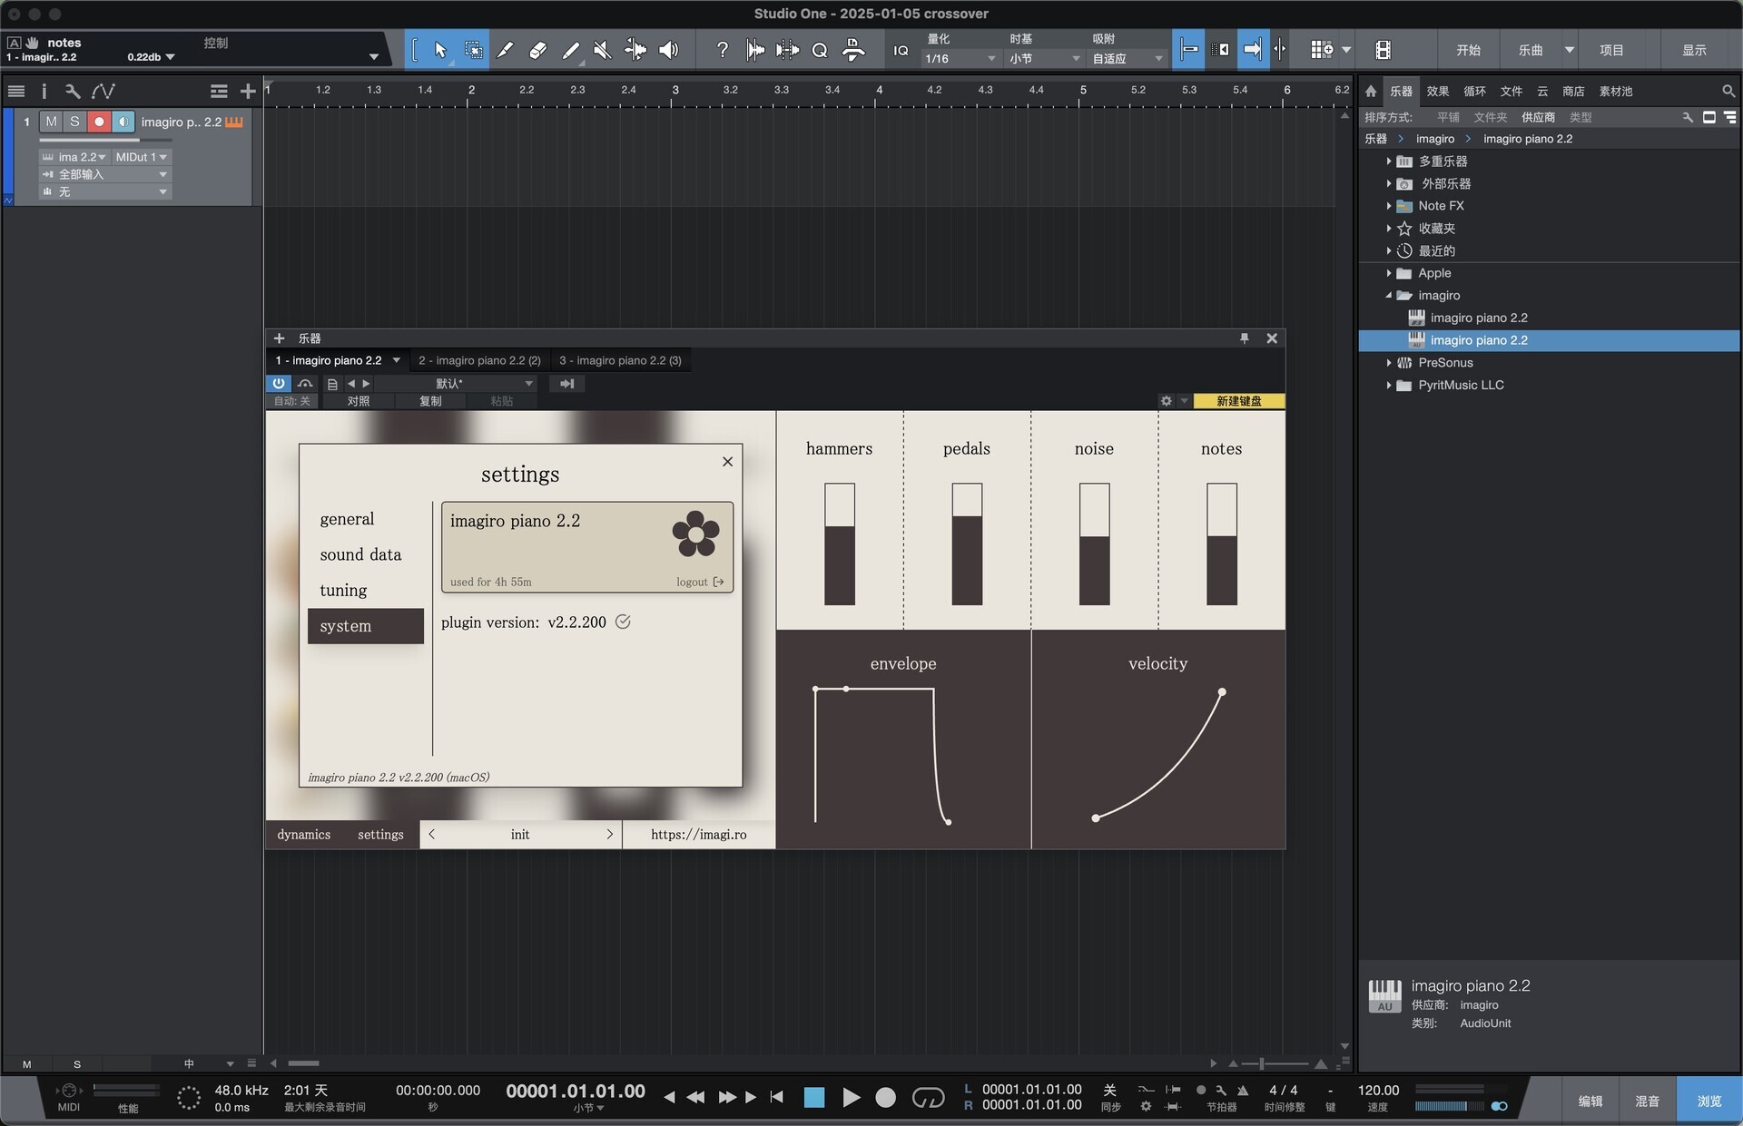Viewport: 1743px width, 1126px height.
Task: Open the sound data settings section
Action: tap(360, 554)
